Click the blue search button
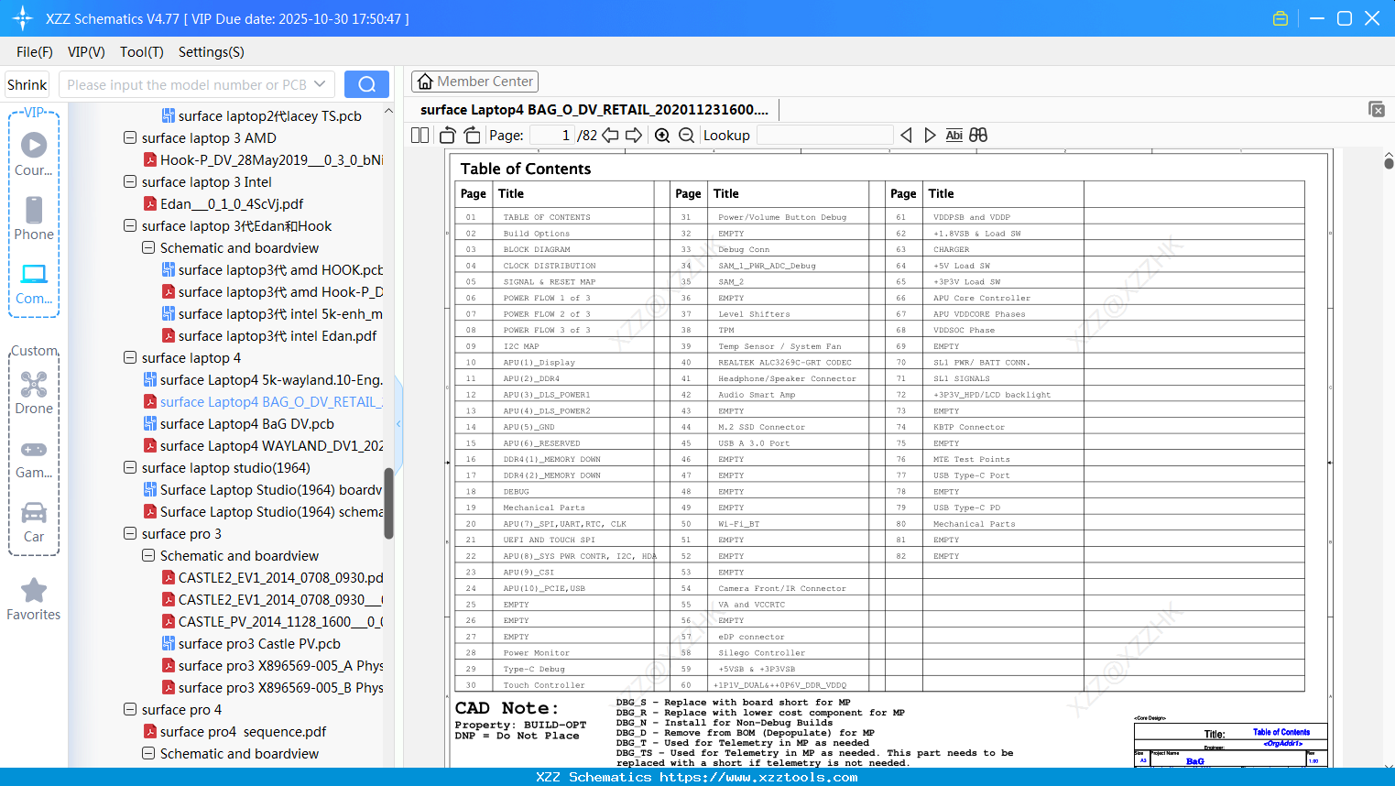This screenshot has height=786, width=1395. pyautogui.click(x=366, y=84)
